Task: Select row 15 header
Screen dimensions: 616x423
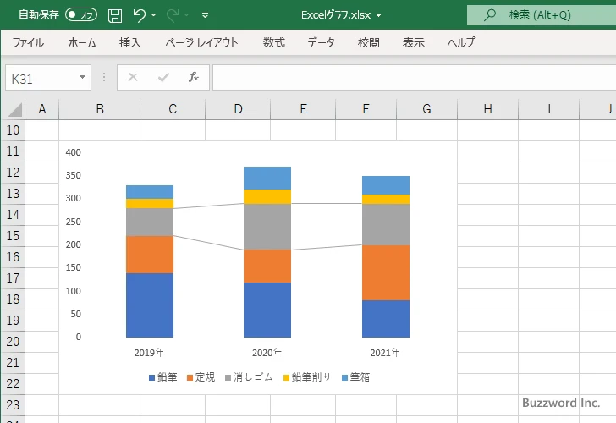Action: coord(13,236)
